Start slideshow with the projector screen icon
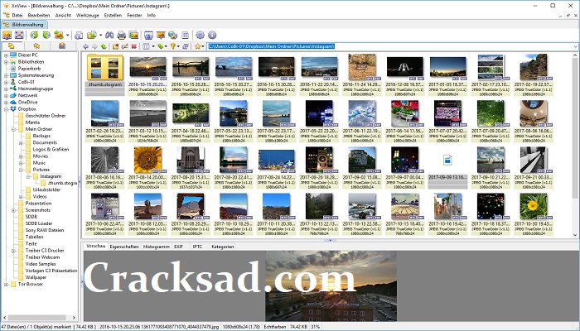 [161, 35]
